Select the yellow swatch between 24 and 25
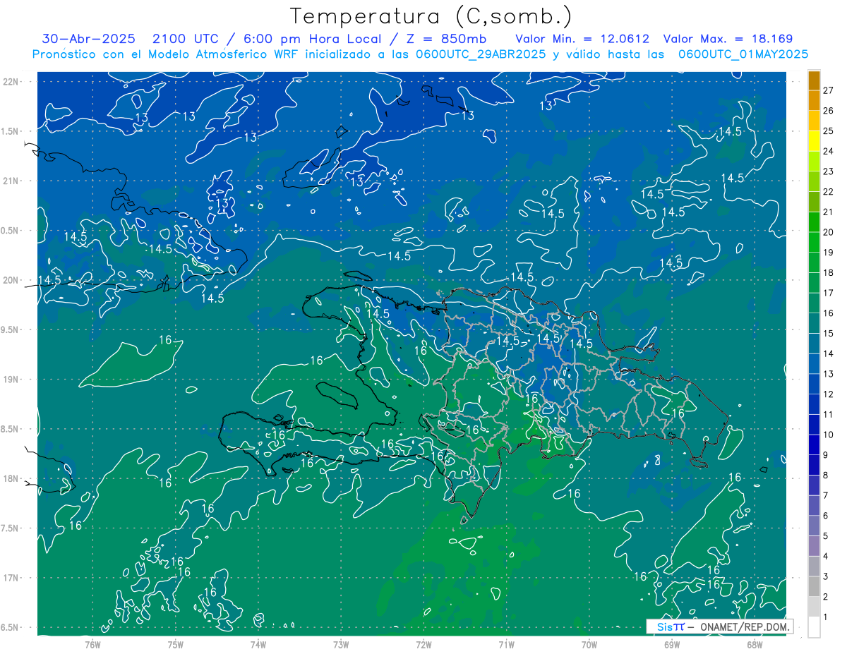This screenshot has width=847, height=654. [814, 142]
